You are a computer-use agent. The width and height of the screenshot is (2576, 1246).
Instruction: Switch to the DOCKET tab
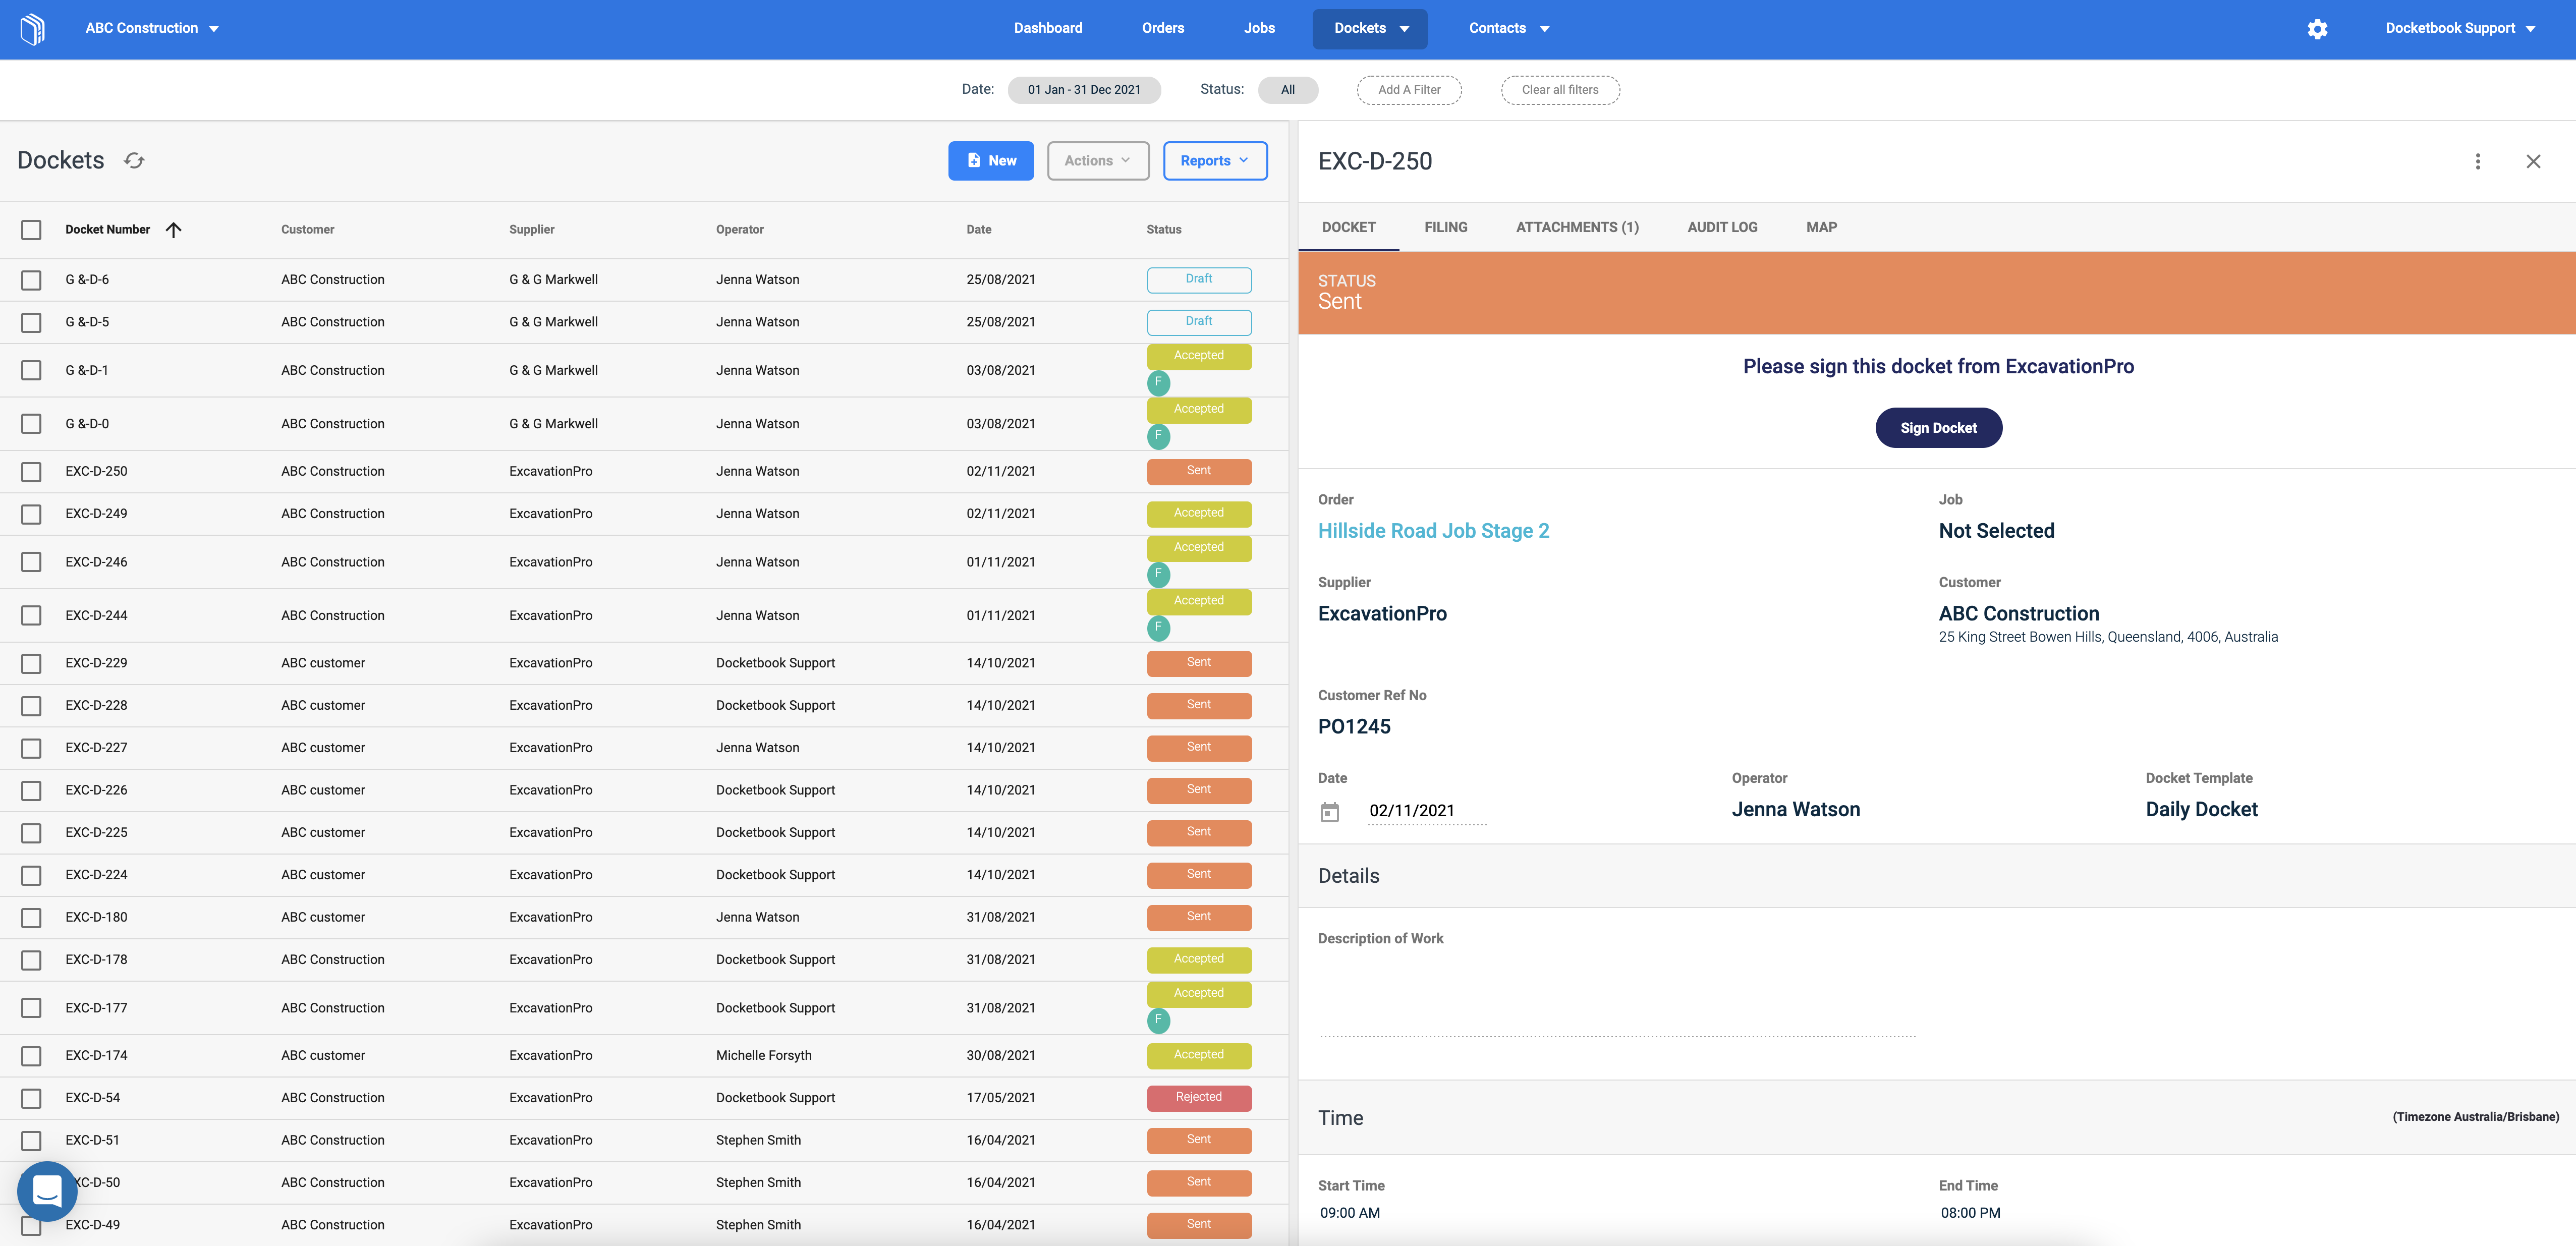(x=1348, y=227)
